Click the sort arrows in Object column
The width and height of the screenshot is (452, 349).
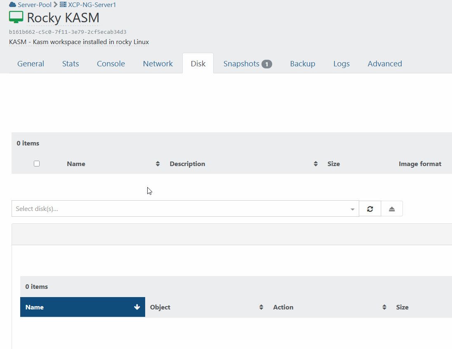261,307
